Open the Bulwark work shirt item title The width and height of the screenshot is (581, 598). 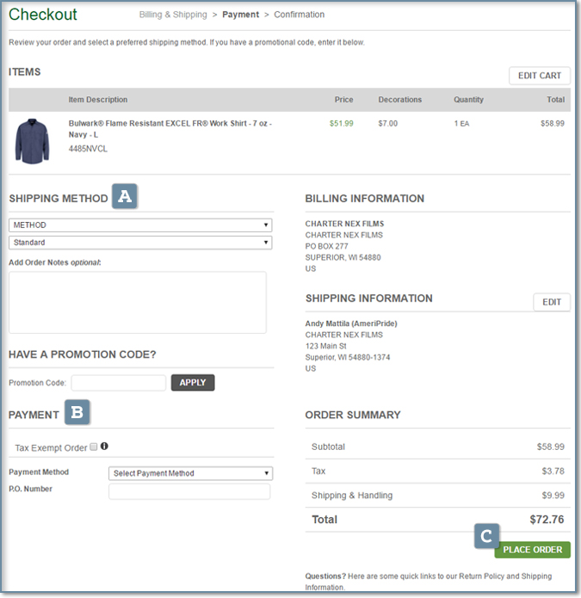(170, 129)
